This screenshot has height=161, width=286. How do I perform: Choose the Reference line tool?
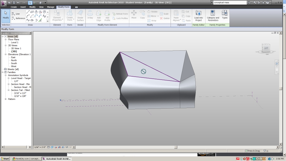click(18, 18)
